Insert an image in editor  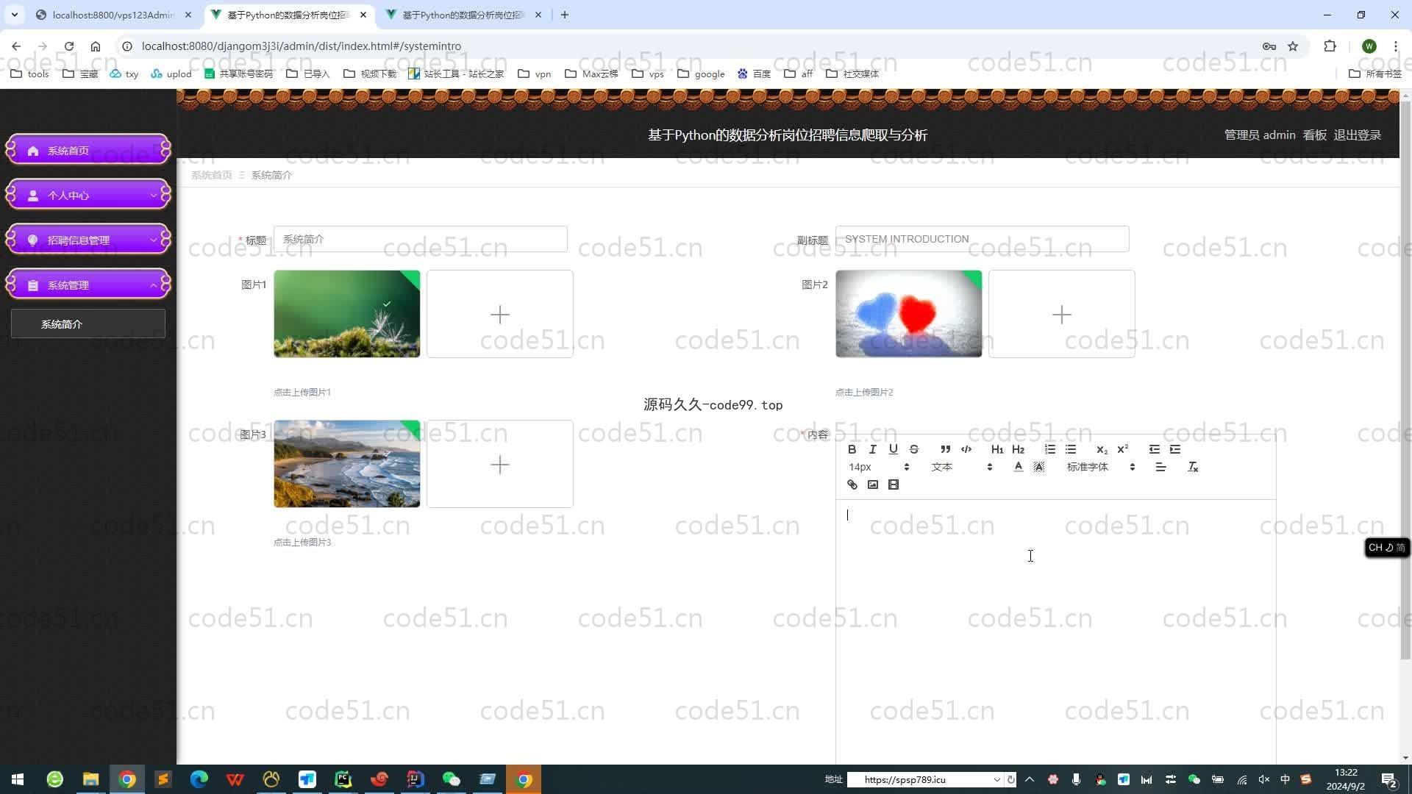tap(872, 484)
